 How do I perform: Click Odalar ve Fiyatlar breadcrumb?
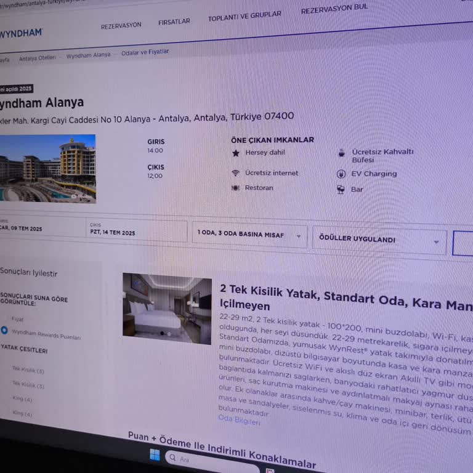coord(145,52)
